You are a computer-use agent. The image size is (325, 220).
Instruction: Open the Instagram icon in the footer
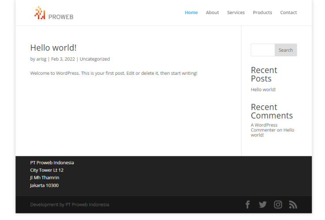pos(278,205)
